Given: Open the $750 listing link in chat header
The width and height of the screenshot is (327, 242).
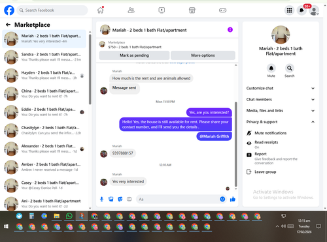Looking at the screenshot, I should [135, 47].
